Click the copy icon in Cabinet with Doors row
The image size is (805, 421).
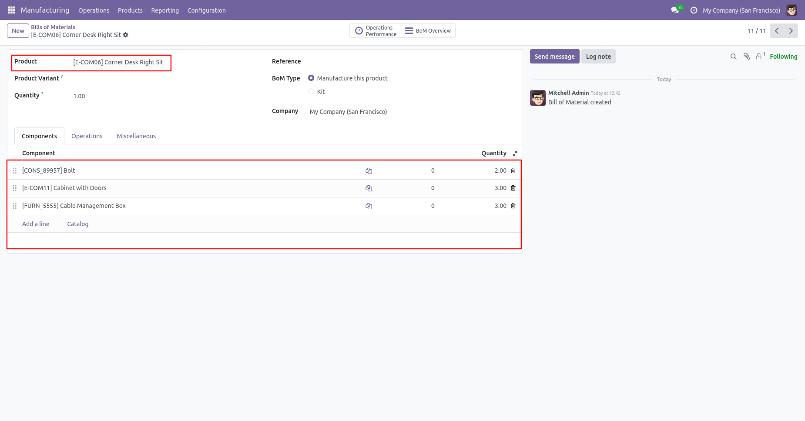(369, 188)
